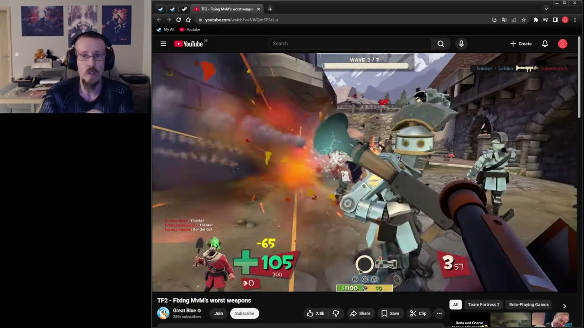Switch to the second pinned Steam tab
The width and height of the screenshot is (584, 328).
coord(172,9)
